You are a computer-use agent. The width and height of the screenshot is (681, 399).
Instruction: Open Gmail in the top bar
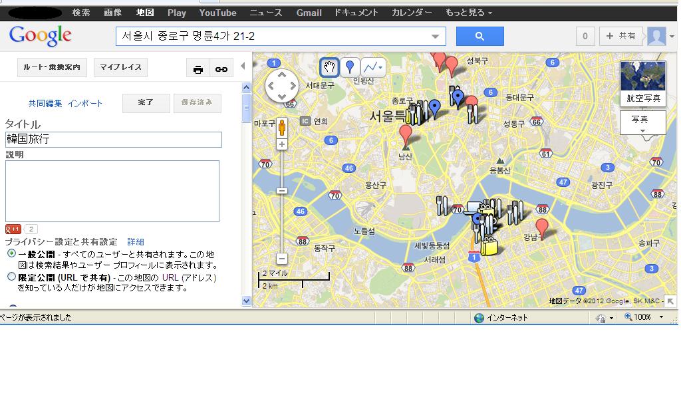[x=309, y=13]
